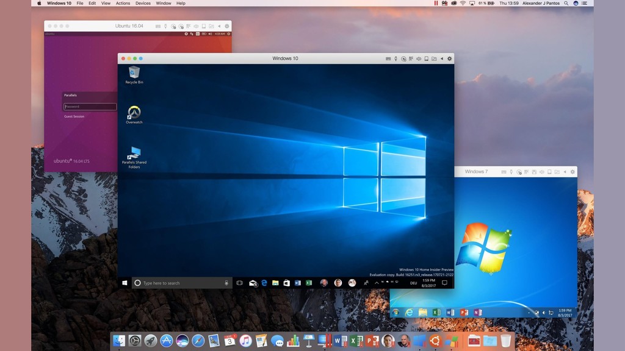Launch PowerPoint from the Windows 7 taskbar
Image resolution: width=625 pixels, height=351 pixels.
click(464, 313)
